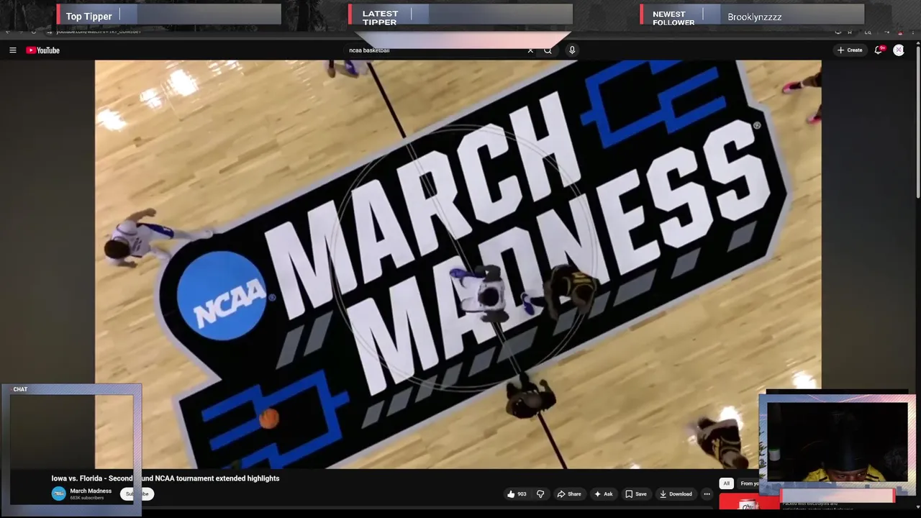Go to YouTube home via logo
The image size is (921, 518).
pos(43,50)
